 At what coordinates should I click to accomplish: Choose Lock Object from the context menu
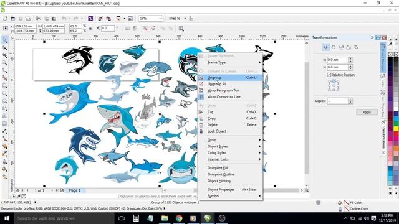point(230,131)
